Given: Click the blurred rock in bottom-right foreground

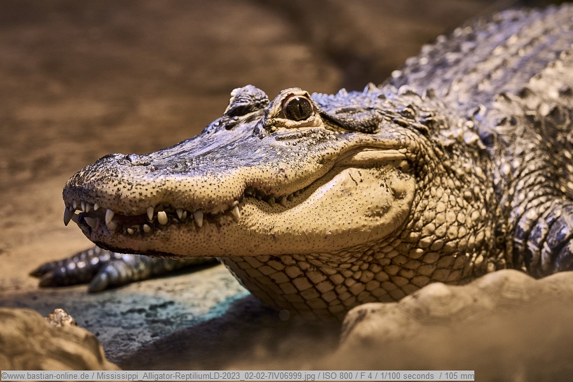Looking at the screenshot, I should (458, 312).
